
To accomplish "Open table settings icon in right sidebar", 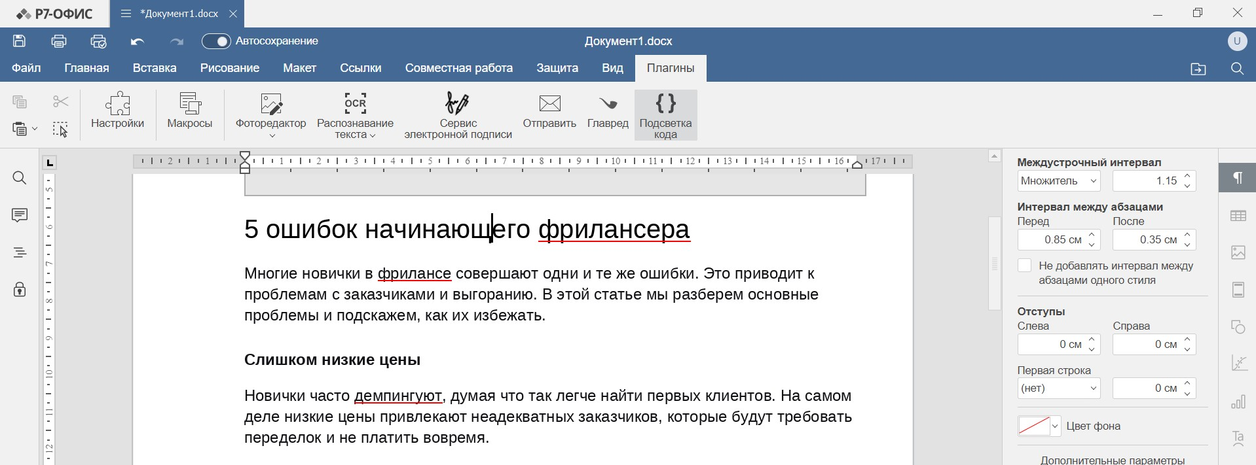I will (1238, 216).
